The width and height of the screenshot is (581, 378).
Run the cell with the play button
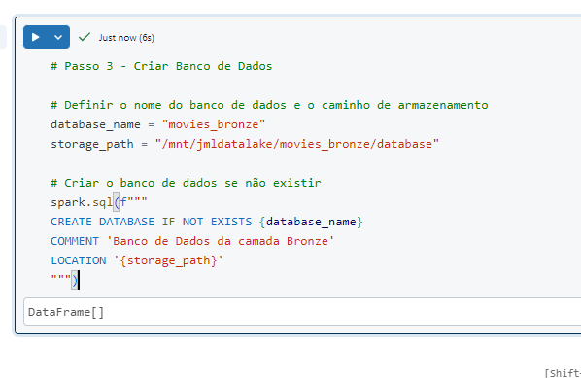(x=36, y=37)
